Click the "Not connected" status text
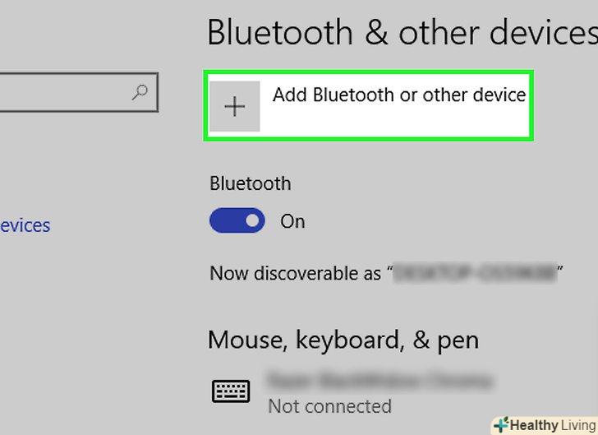Image resolution: width=598 pixels, height=435 pixels. [x=329, y=406]
